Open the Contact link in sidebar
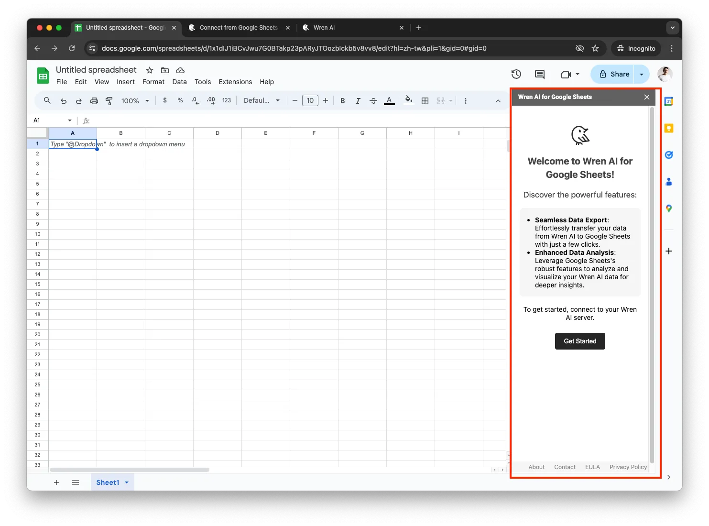The image size is (709, 526). (565, 467)
